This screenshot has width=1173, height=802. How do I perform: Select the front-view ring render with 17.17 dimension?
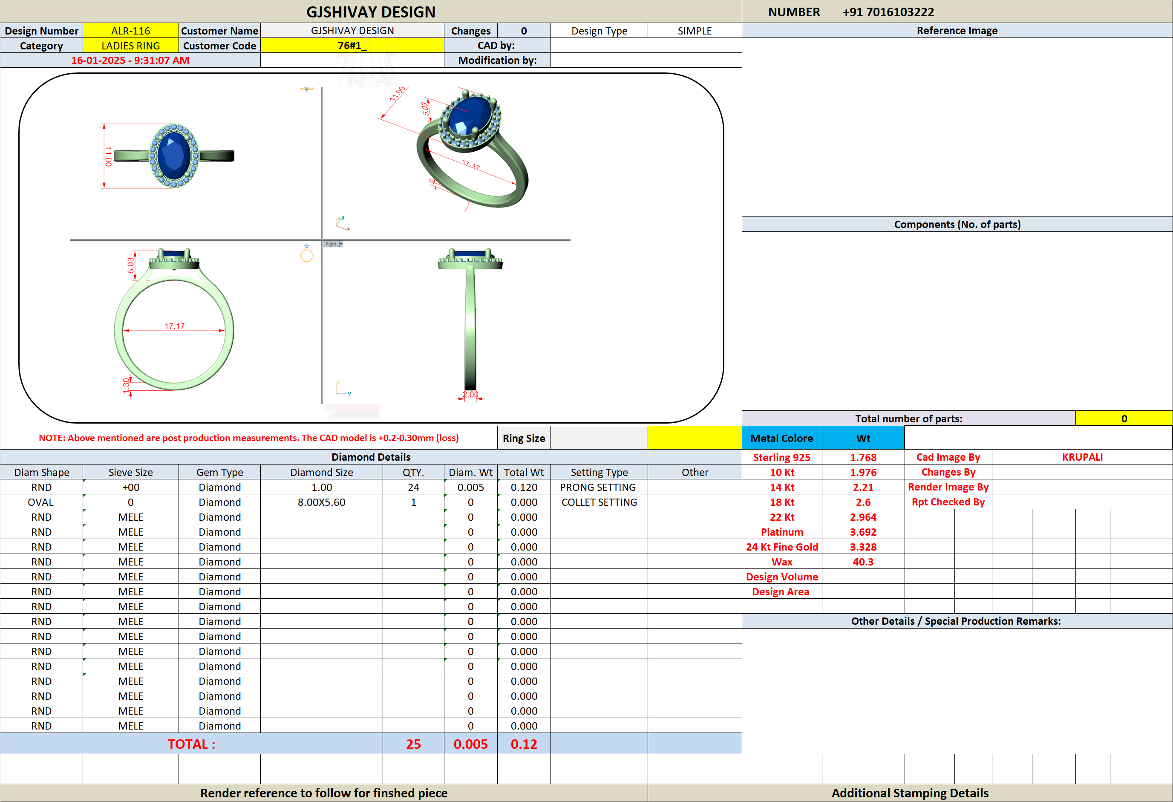coord(174,320)
